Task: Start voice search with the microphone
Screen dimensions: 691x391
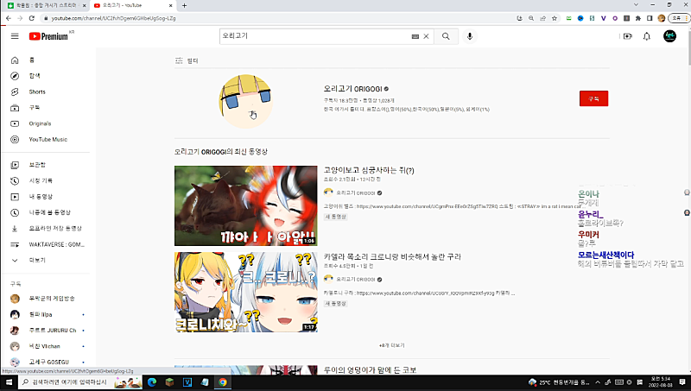Action: pos(470,36)
